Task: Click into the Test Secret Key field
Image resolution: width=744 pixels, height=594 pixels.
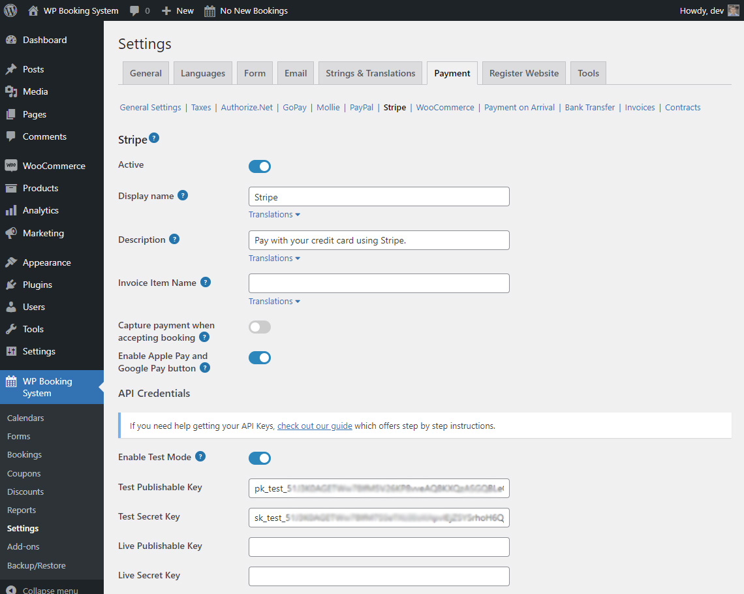Action: click(x=379, y=518)
